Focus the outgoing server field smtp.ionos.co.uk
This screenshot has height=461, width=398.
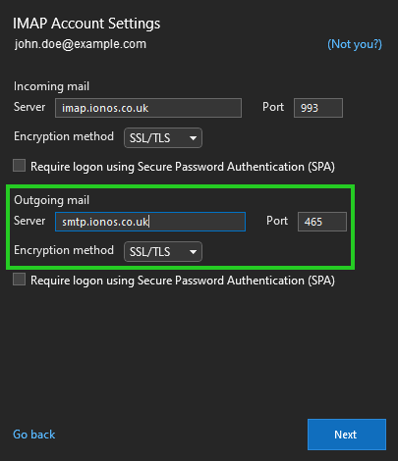150,222
